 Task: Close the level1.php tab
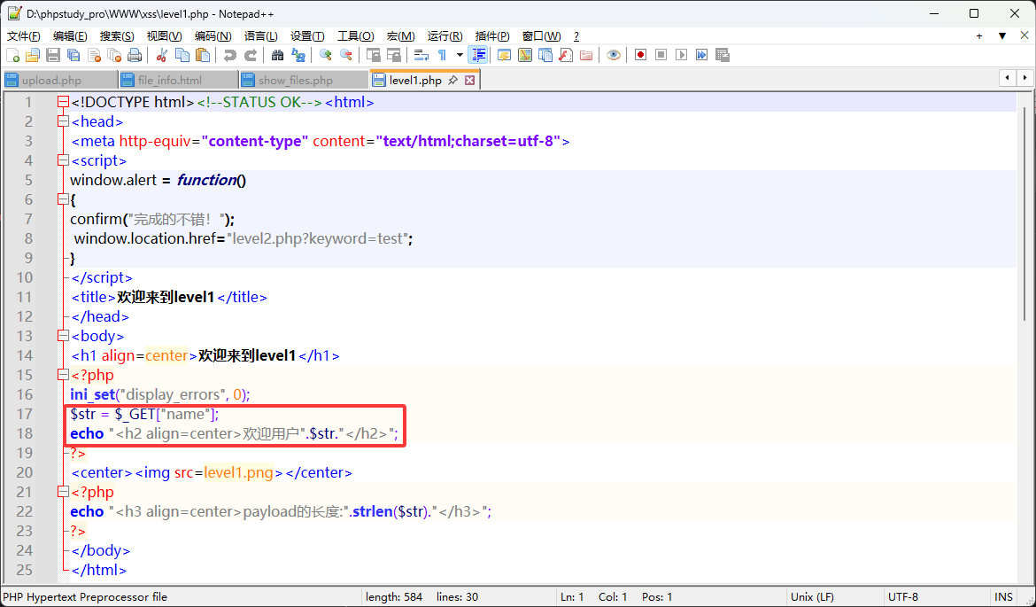[x=470, y=80]
